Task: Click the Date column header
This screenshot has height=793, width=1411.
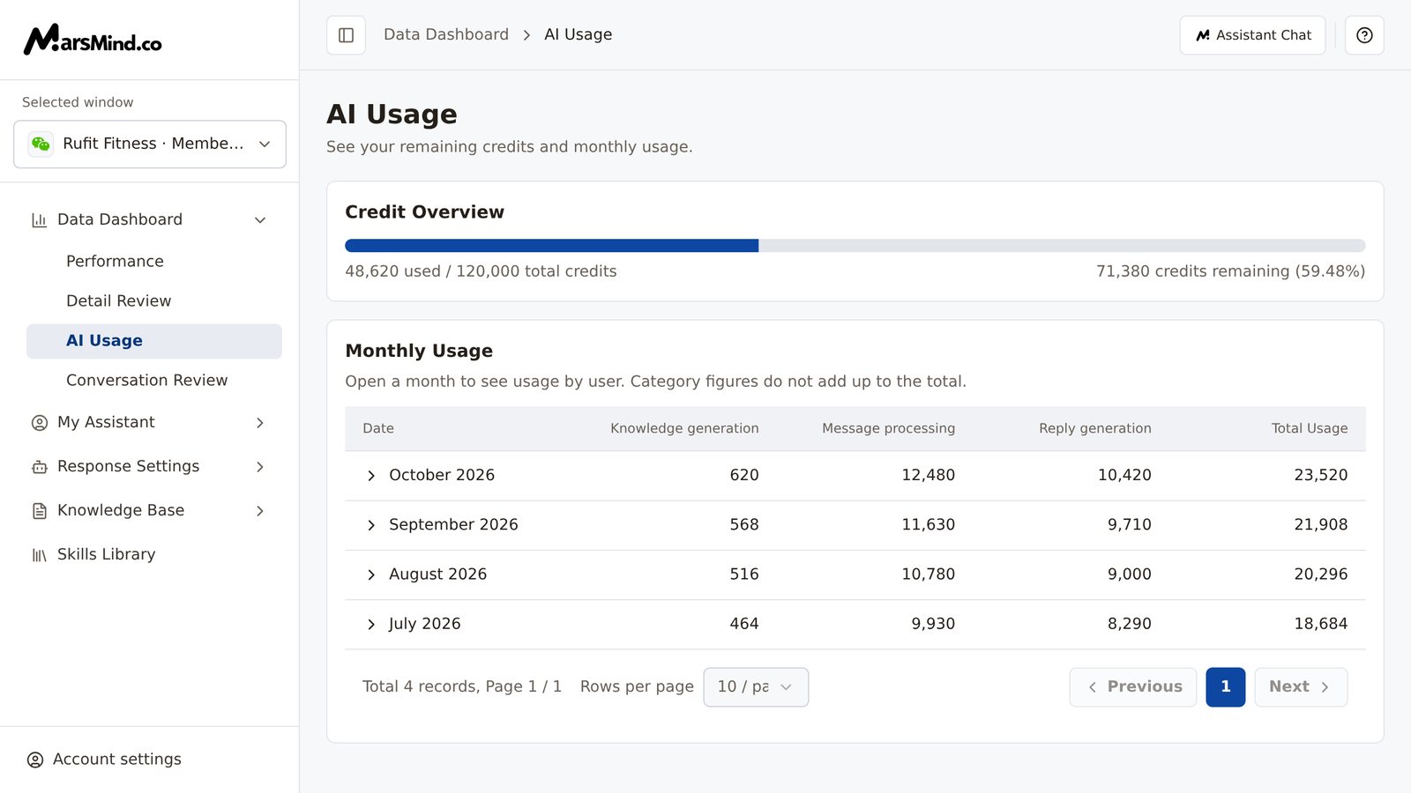Action: point(378,428)
